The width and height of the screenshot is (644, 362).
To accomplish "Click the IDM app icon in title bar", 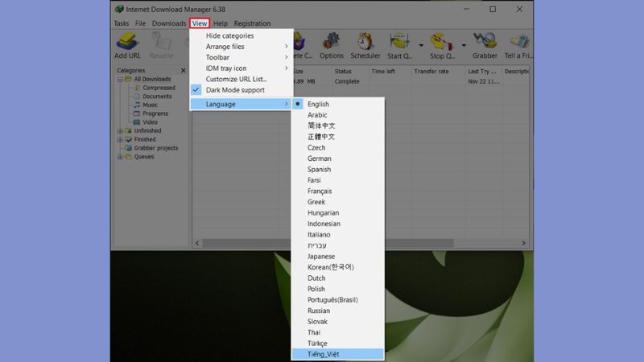I will (119, 9).
